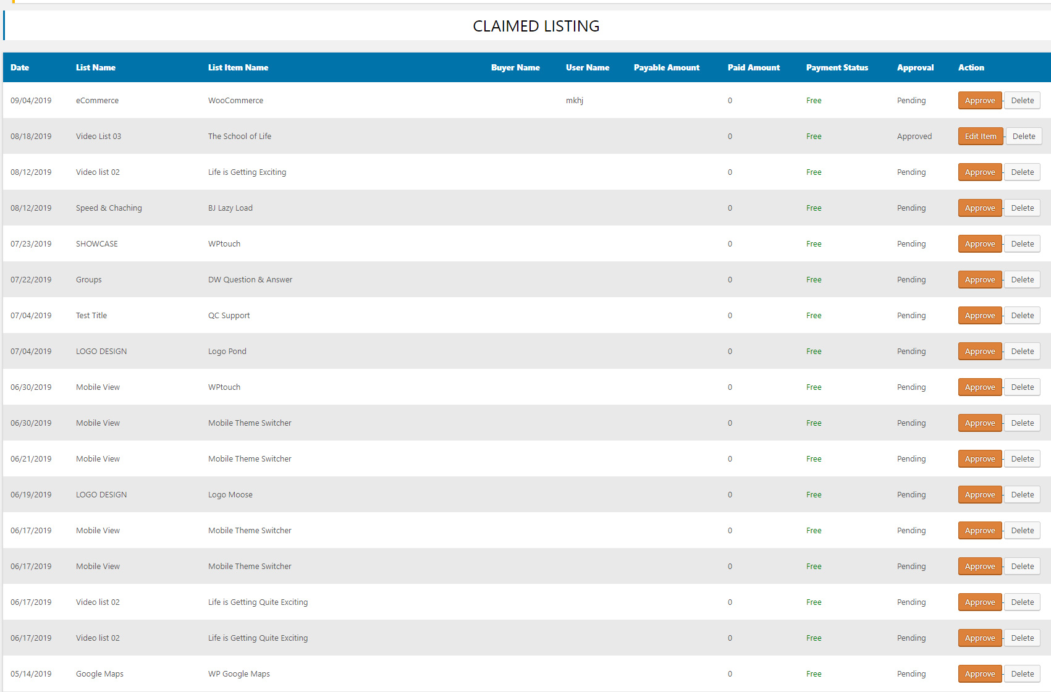The image size is (1051, 692).
Task: Approve the Life is Getting Exciting claim
Action: tap(979, 172)
